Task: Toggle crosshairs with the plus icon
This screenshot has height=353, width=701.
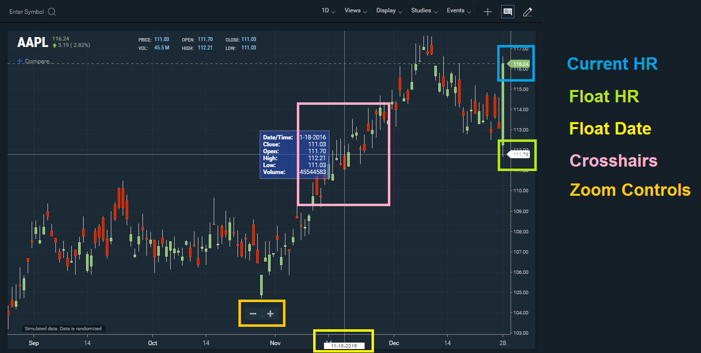Action: 488,12
